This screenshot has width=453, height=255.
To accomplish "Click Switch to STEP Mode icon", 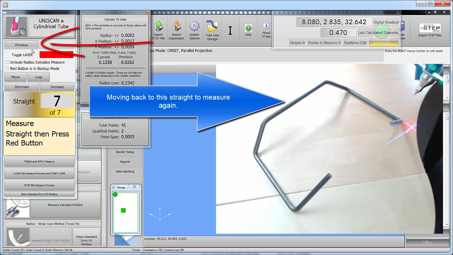I will coord(429,28).
